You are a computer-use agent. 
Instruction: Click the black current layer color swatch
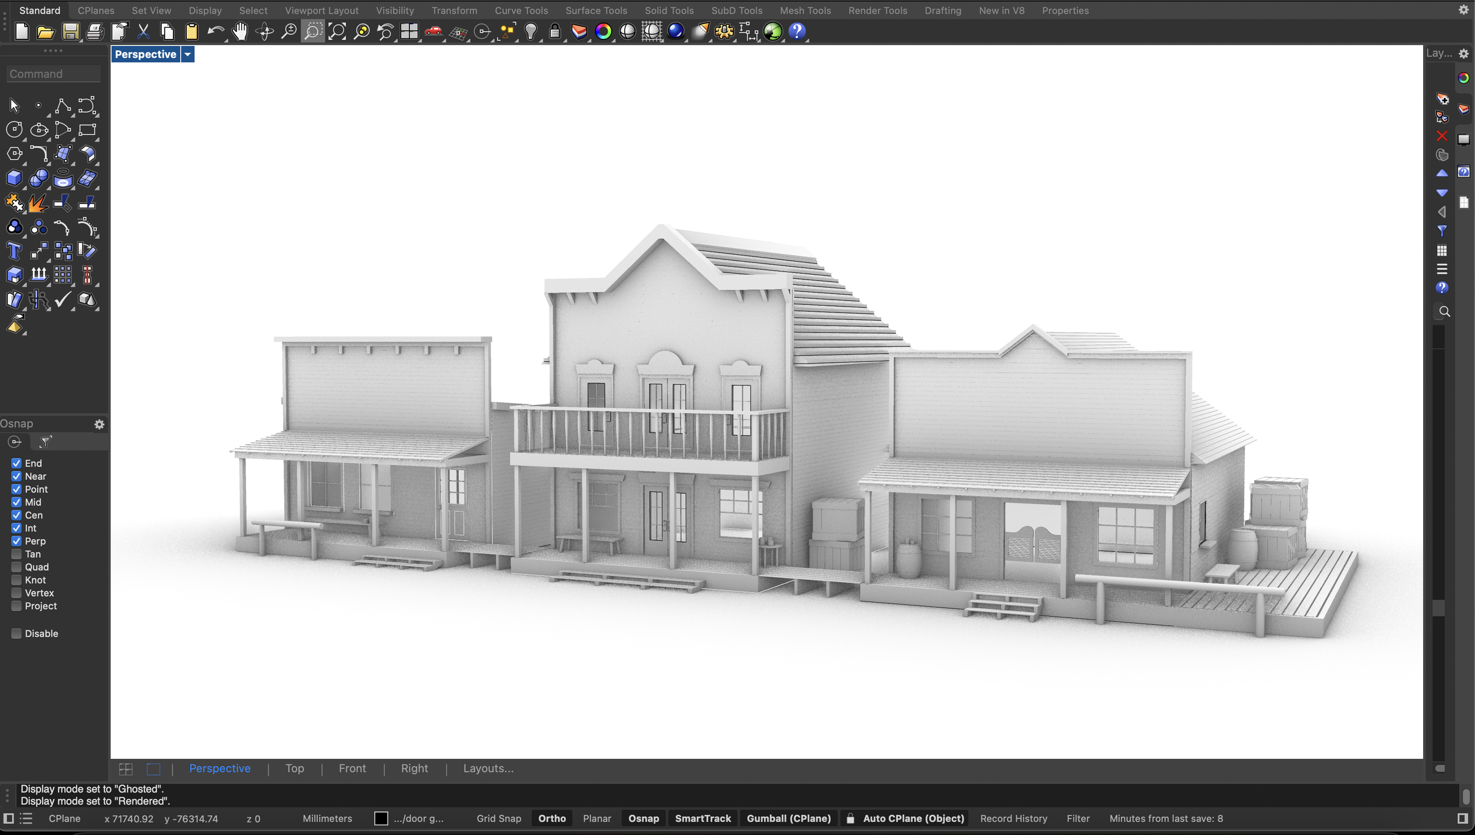click(x=381, y=818)
